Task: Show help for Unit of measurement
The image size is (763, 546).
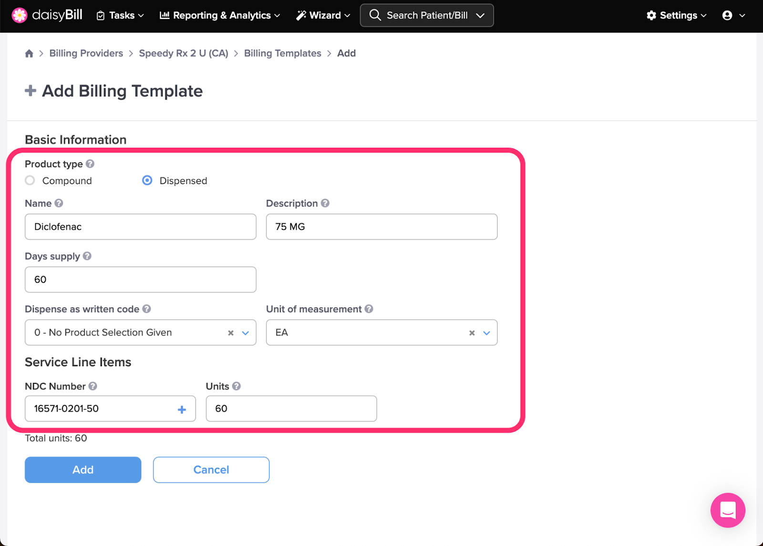Action: click(369, 309)
